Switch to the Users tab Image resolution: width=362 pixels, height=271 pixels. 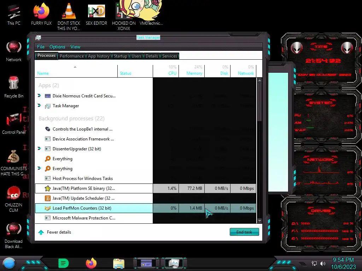[x=136, y=56]
